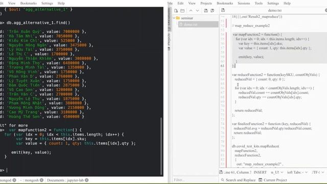Image resolution: width=327 pixels, height=184 pixels.
Task: Click the terminal vertical scrollbar
Action: (161, 146)
